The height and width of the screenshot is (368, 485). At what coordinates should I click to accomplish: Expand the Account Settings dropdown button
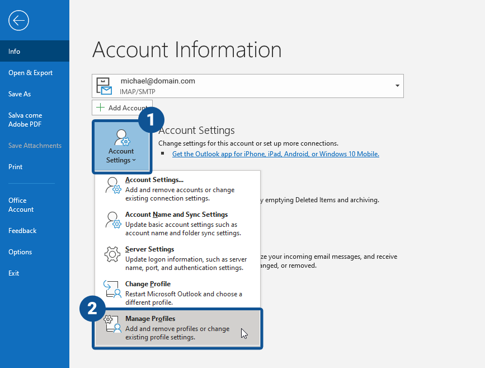tap(121, 147)
